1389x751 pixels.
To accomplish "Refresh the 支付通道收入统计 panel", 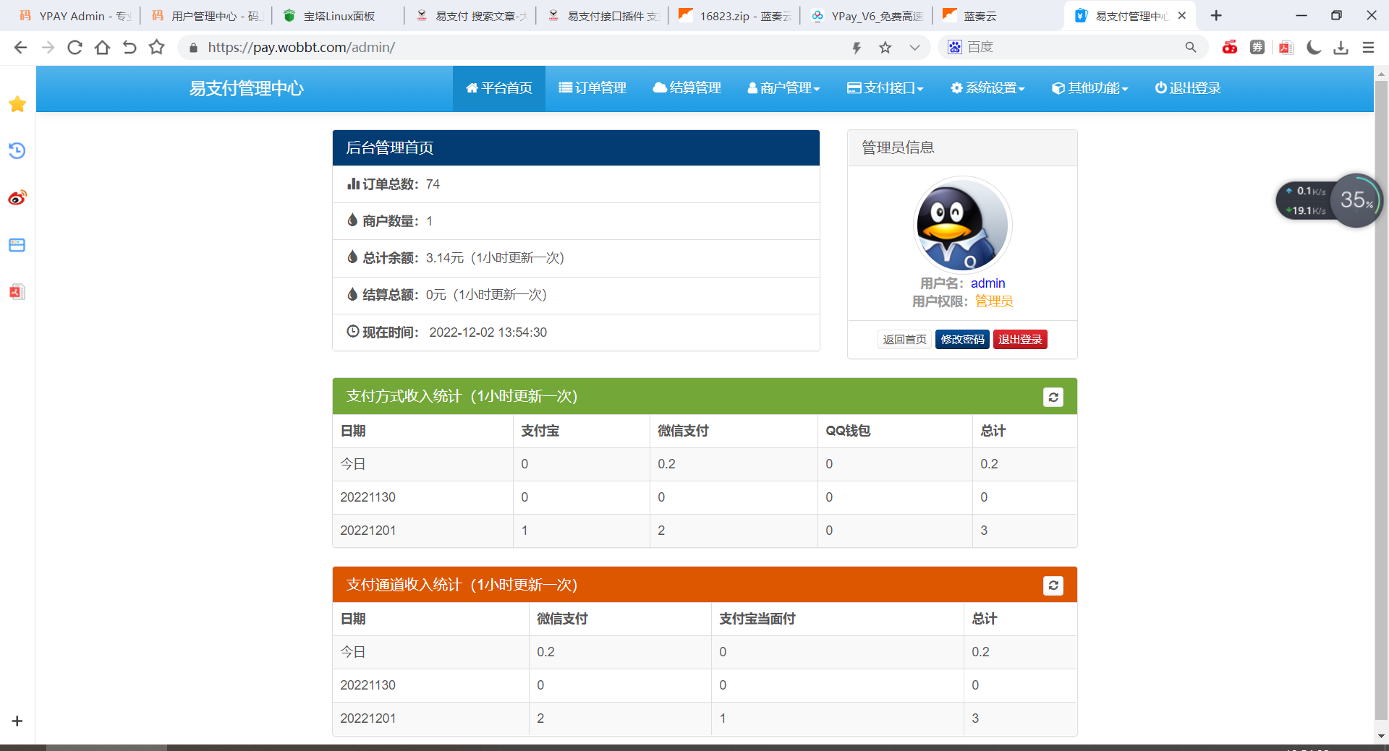I will coord(1053,585).
